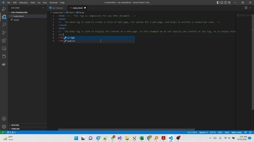Screen dimensions: 254x142
Task: Switch to the Get Started tab
Action: (x=57, y=8)
